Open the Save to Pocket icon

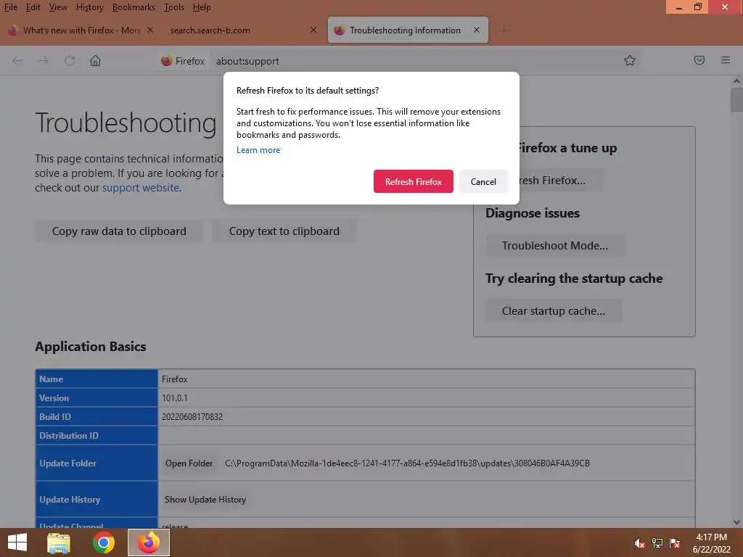click(x=699, y=61)
